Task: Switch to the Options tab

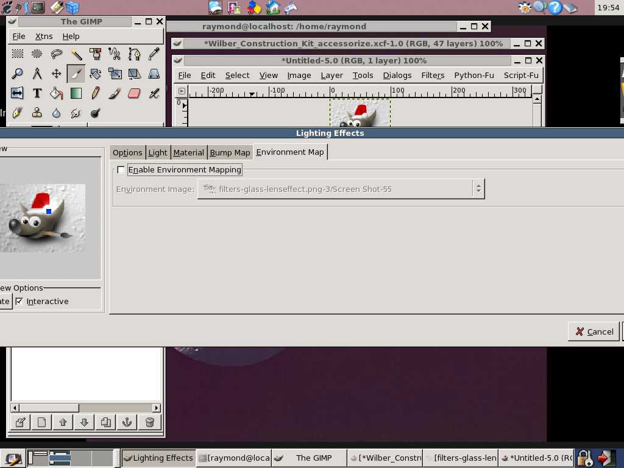Action: click(127, 152)
